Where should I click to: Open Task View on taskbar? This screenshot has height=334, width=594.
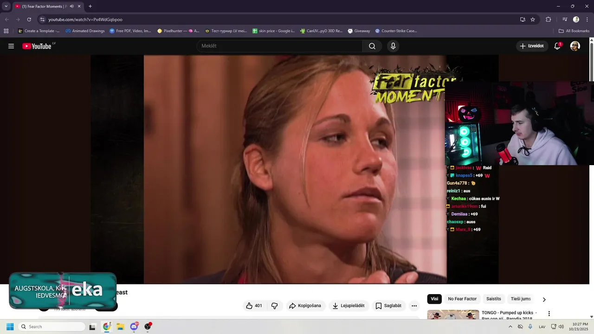92,327
